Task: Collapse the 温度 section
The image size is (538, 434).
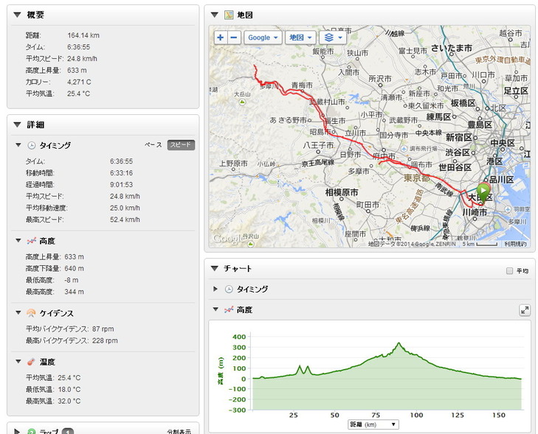Action: tap(18, 361)
